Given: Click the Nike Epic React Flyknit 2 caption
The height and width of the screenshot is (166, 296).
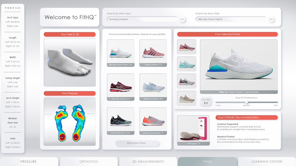Looking at the screenshot, I should coord(239,92).
